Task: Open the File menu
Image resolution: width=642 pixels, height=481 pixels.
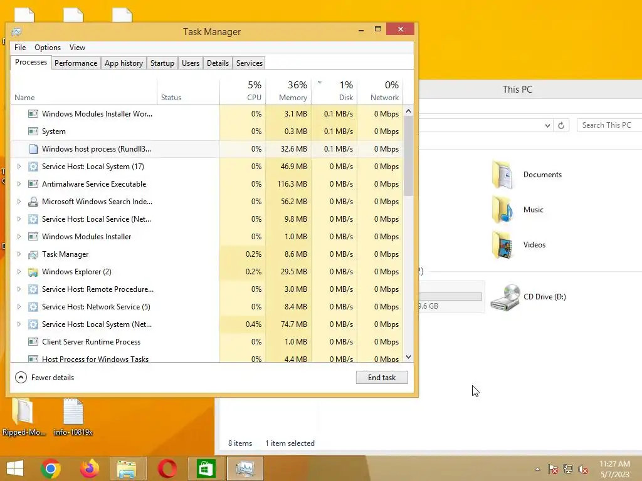Action: coord(20,48)
